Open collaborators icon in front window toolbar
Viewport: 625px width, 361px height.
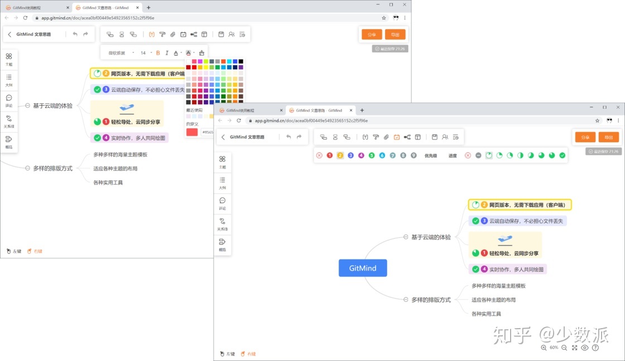point(445,137)
